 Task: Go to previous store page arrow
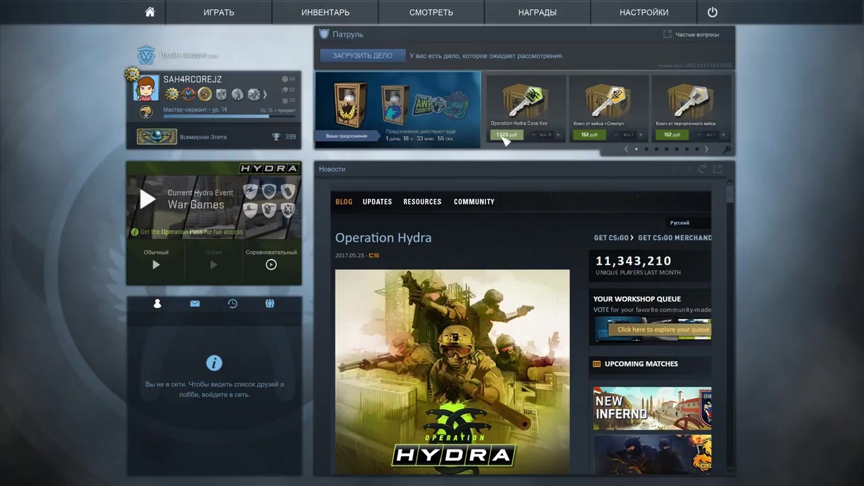point(626,149)
